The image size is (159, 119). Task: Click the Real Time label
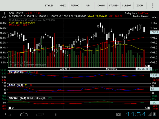(x=143, y=13)
